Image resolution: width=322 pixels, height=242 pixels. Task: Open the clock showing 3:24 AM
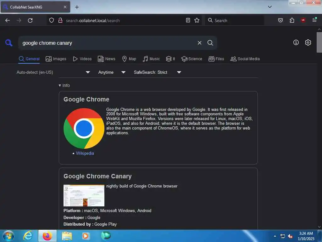click(306, 236)
